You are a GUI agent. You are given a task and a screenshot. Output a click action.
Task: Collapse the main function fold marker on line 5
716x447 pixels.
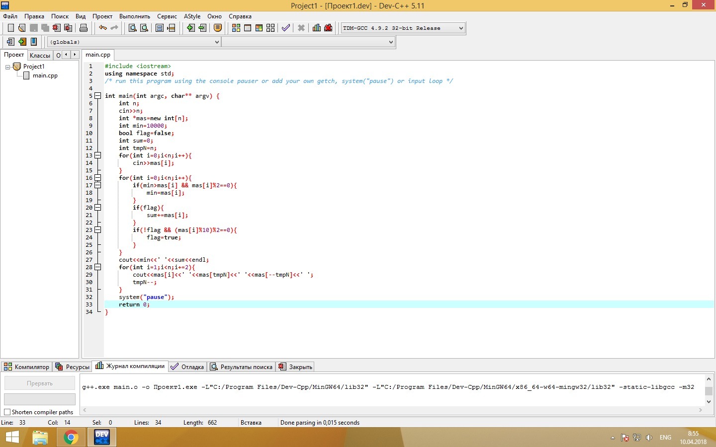(x=98, y=96)
